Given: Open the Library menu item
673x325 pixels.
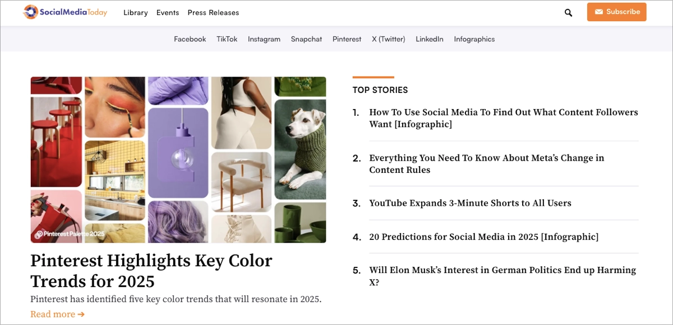Looking at the screenshot, I should tap(135, 12).
